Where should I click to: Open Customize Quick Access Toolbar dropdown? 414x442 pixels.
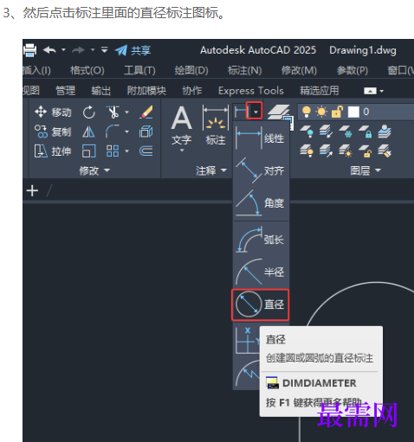(x=105, y=50)
